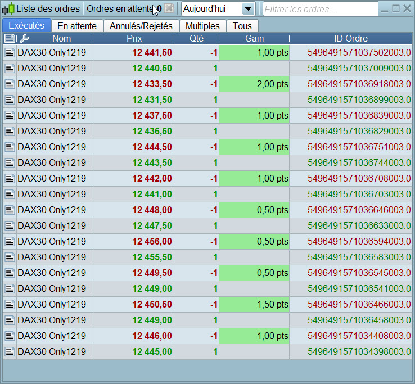Open details icon for order at 12 433,50
This screenshot has height=384, width=415.
tap(10, 84)
